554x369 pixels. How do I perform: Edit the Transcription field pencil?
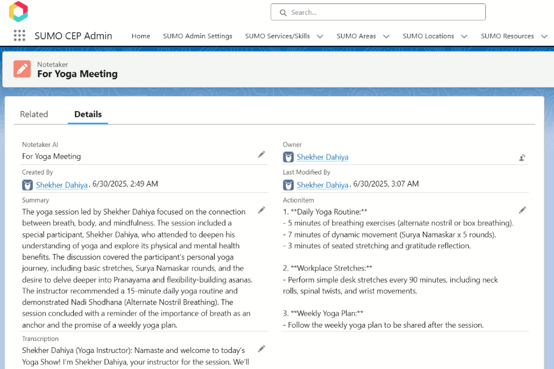pos(262,349)
